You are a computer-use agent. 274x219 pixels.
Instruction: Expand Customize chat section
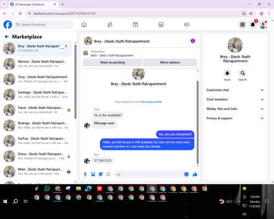click(x=235, y=90)
